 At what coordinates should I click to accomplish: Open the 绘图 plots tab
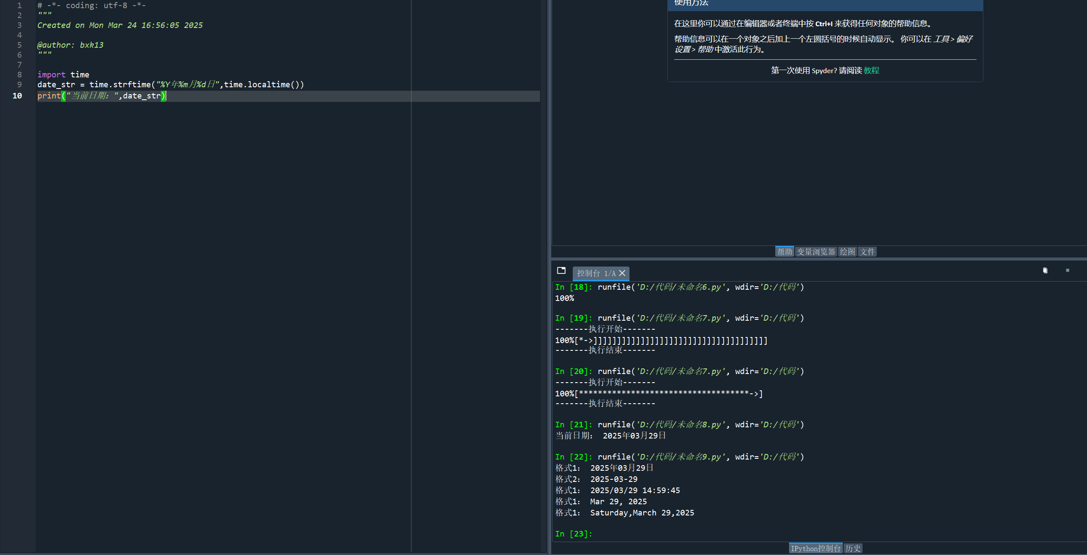(x=847, y=251)
